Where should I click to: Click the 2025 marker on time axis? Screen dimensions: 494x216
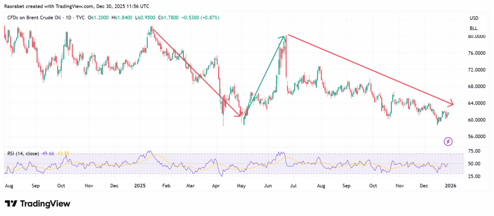(139, 185)
